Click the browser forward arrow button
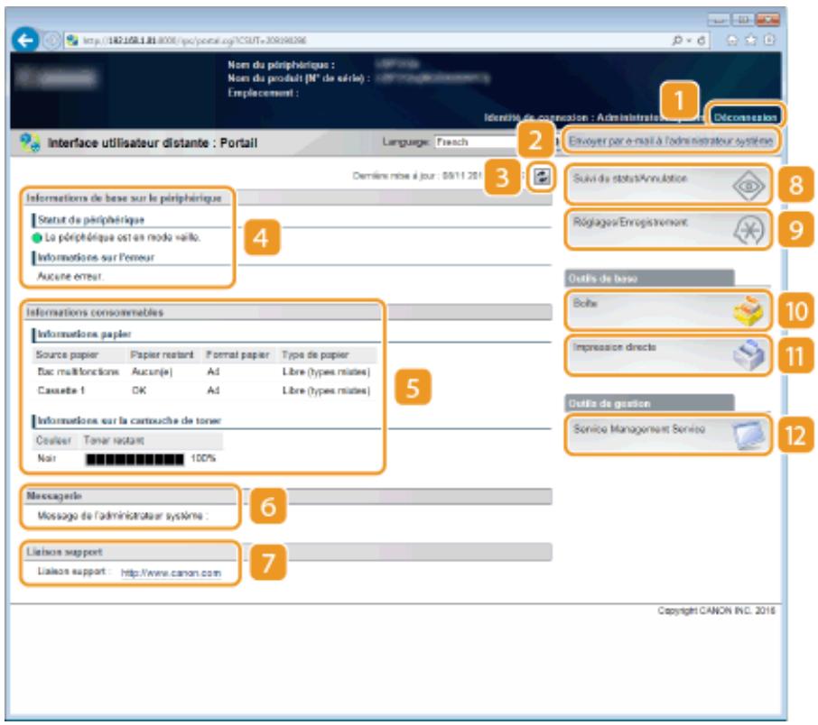The height and width of the screenshot is (725, 818). click(51, 41)
